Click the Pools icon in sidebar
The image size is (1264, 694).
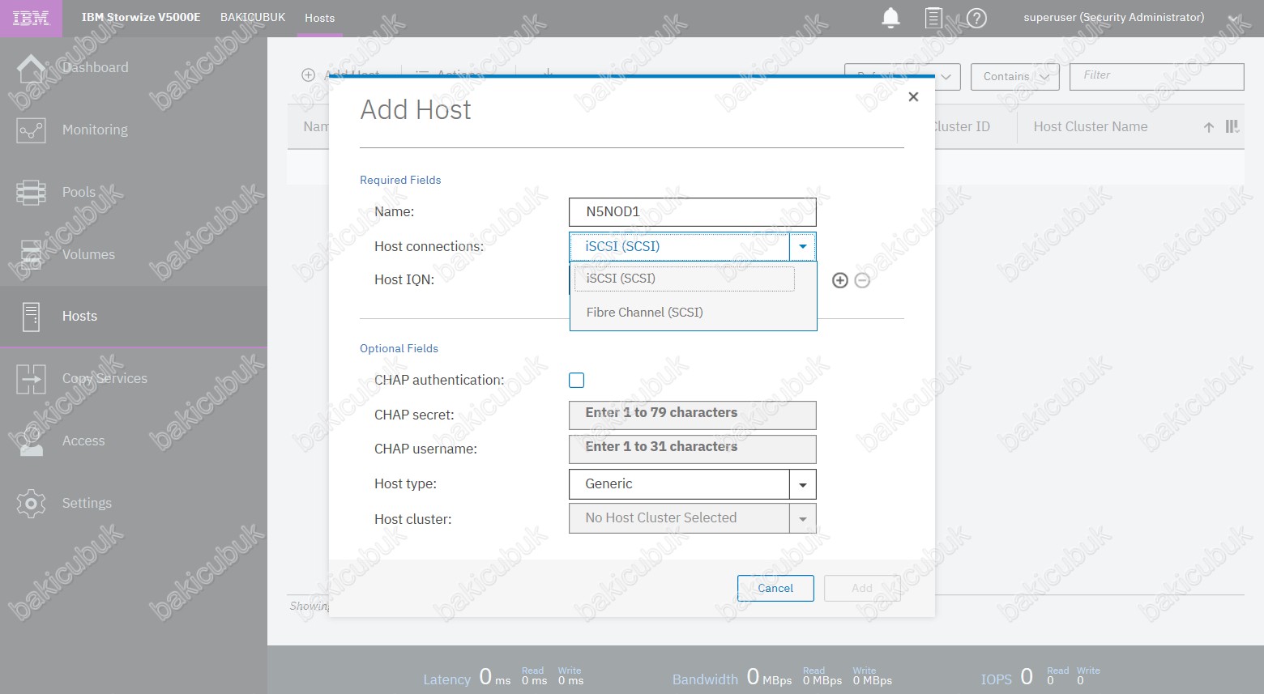(x=31, y=192)
